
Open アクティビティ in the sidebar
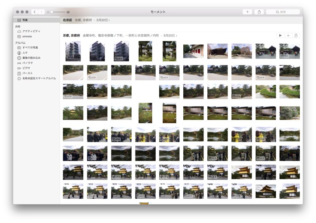(x=31, y=31)
